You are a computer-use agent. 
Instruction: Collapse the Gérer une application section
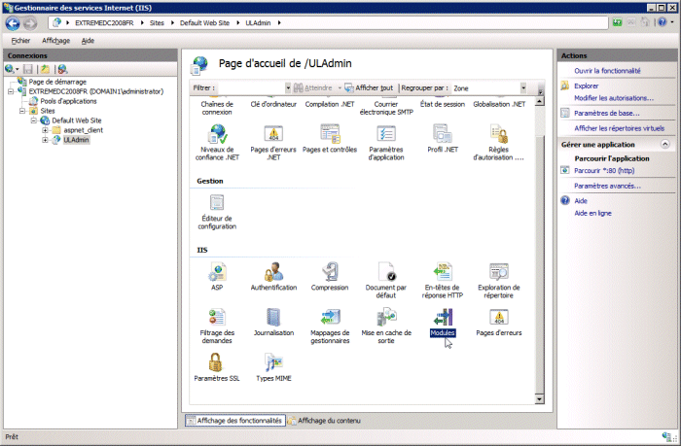click(x=664, y=144)
